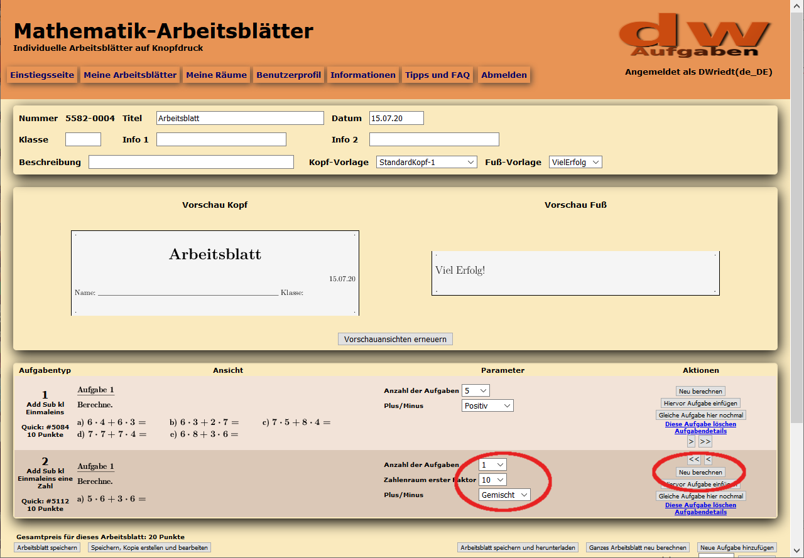Click 'Add Sub kl Einmaleins eine Zahl' label
Screen dimensions: 804x558
pos(45,478)
